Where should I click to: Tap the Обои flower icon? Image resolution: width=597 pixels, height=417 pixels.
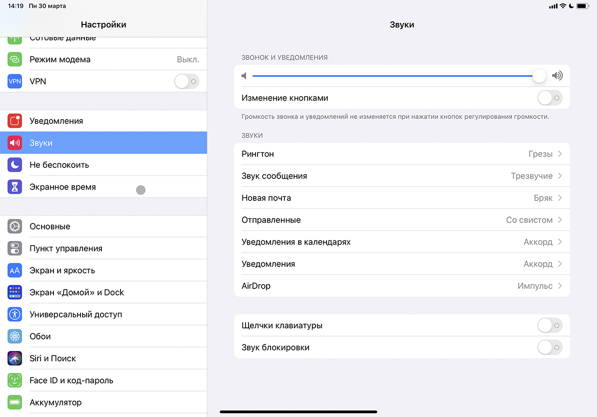[x=15, y=336]
